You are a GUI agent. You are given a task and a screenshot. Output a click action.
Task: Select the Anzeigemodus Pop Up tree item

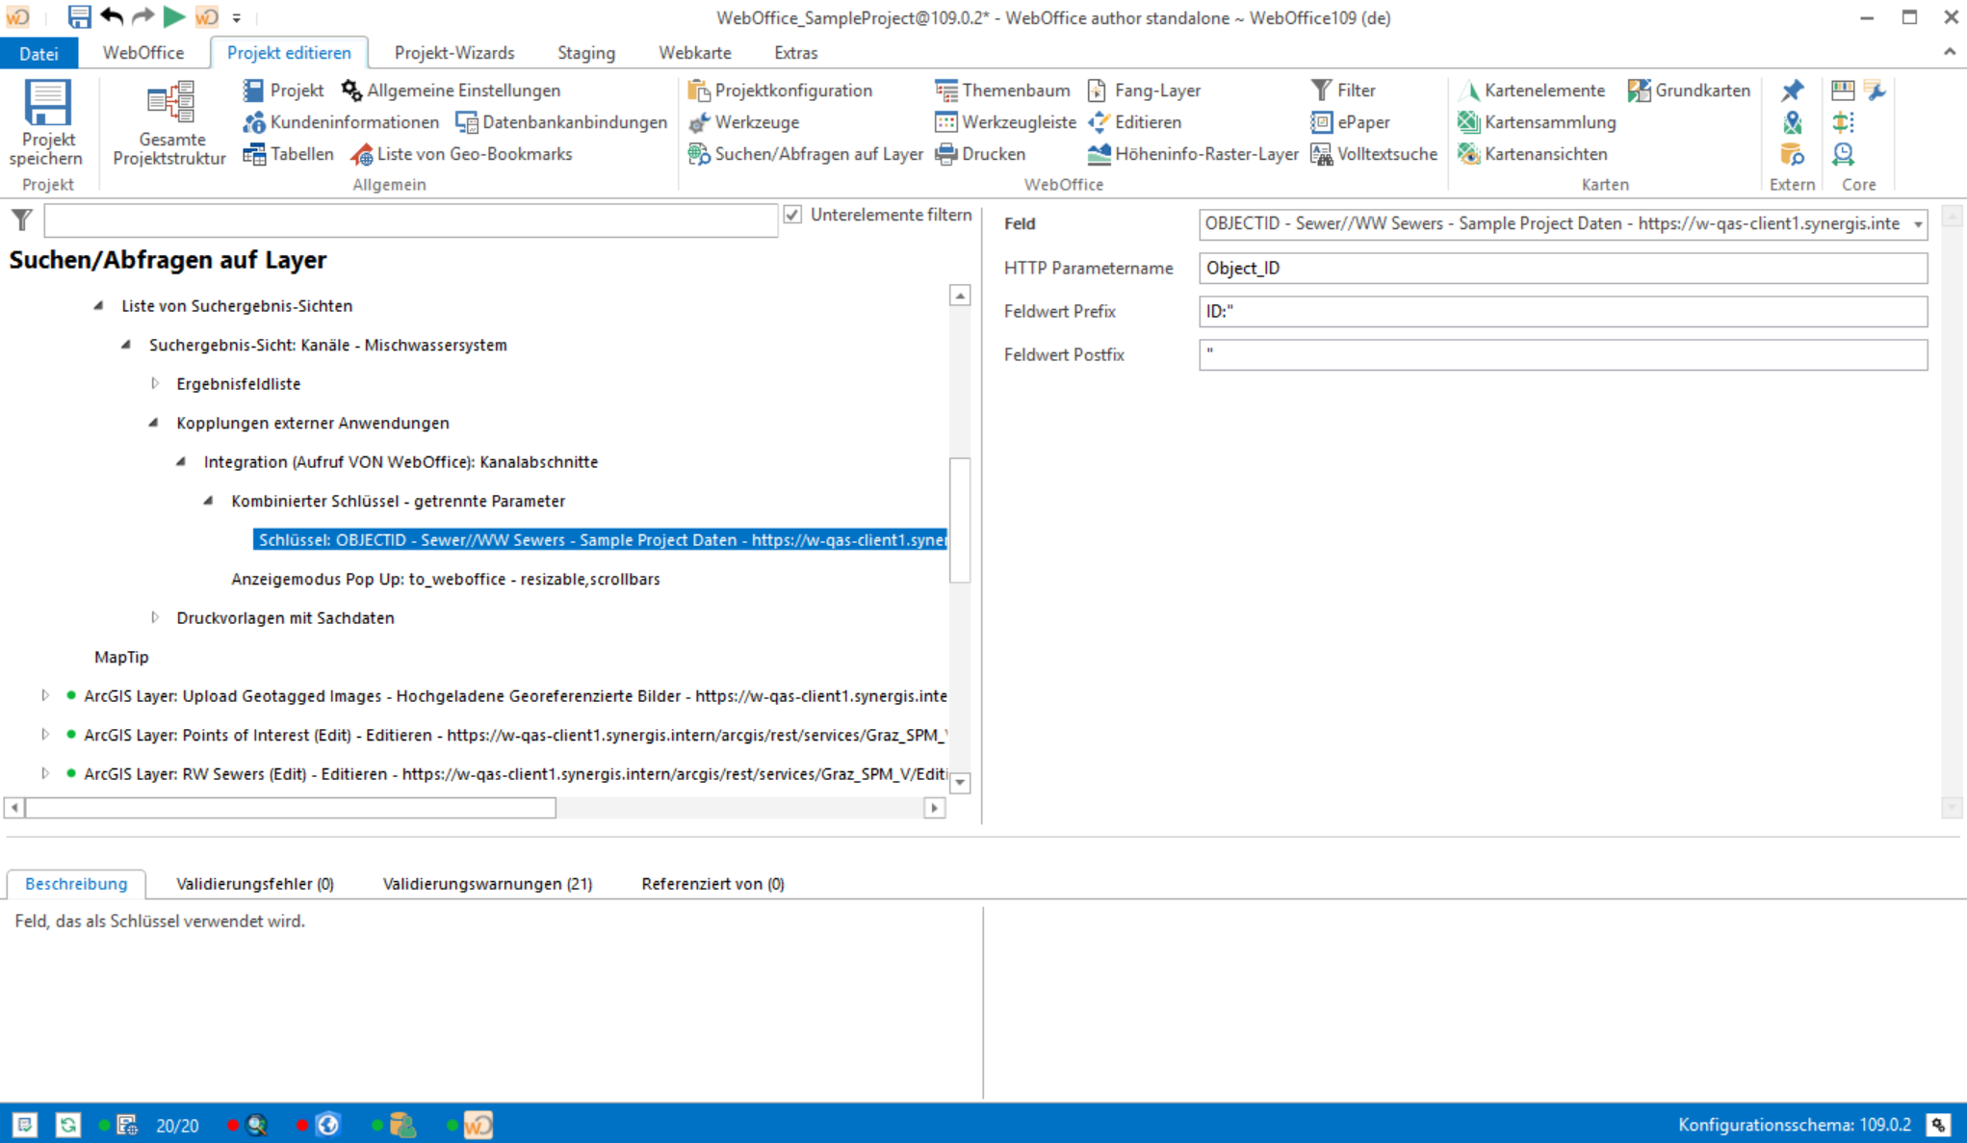(445, 579)
